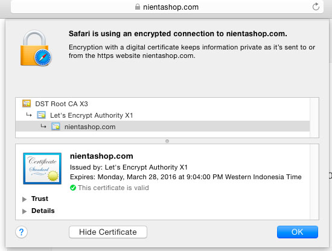This screenshot has height=251, width=332.
Task: Click the green valid checkmark icon
Action: 73,188
